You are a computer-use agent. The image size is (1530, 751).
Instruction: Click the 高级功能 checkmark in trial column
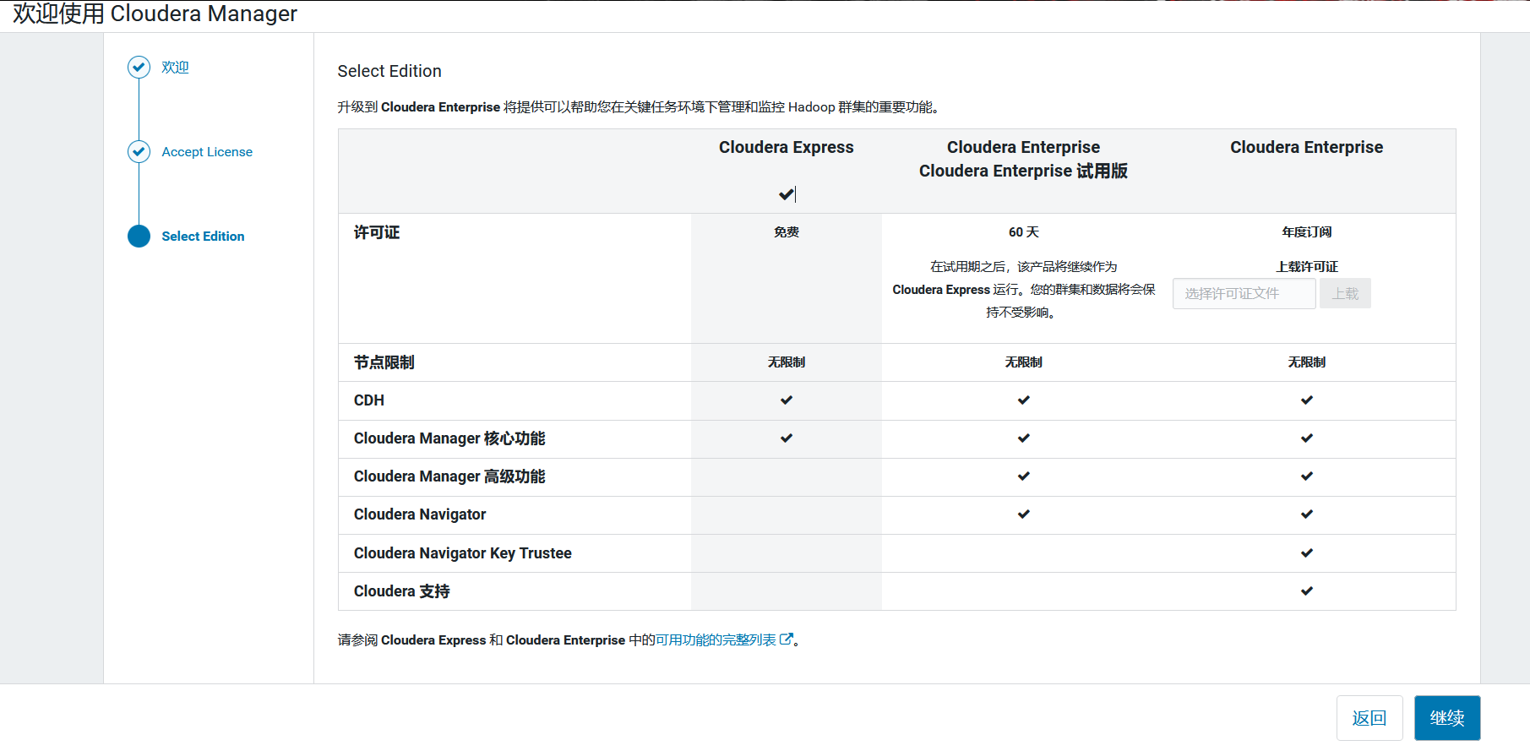[x=1024, y=476]
